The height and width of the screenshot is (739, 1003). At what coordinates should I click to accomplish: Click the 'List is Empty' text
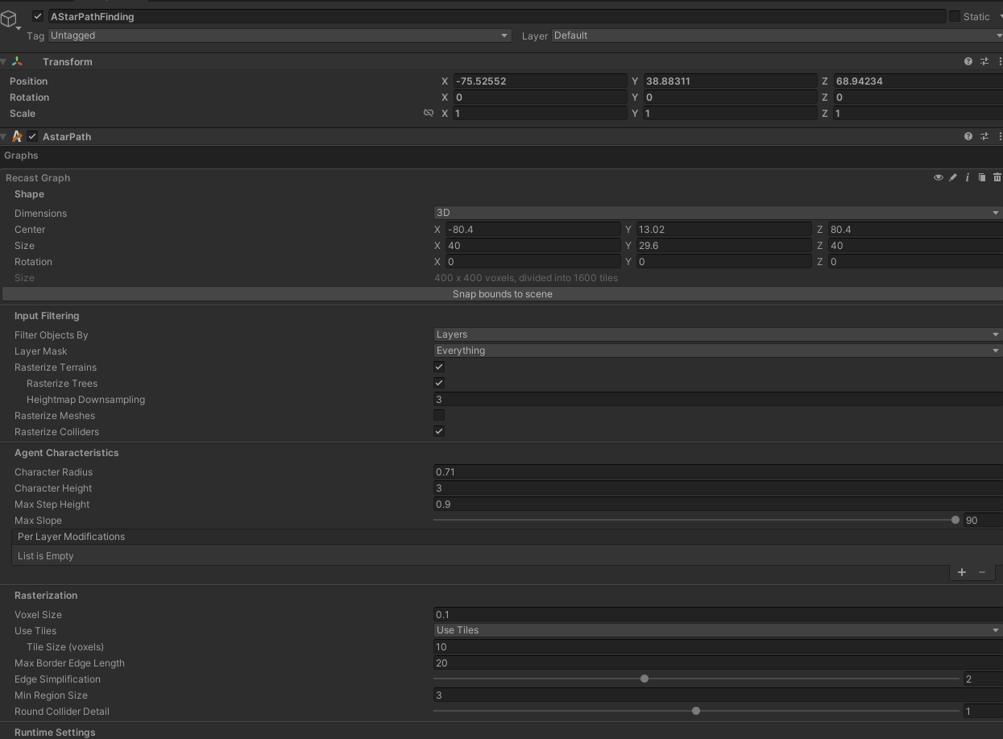[x=45, y=556]
